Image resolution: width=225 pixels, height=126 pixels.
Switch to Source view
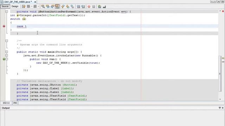pyautogui.click(x=5, y=6)
